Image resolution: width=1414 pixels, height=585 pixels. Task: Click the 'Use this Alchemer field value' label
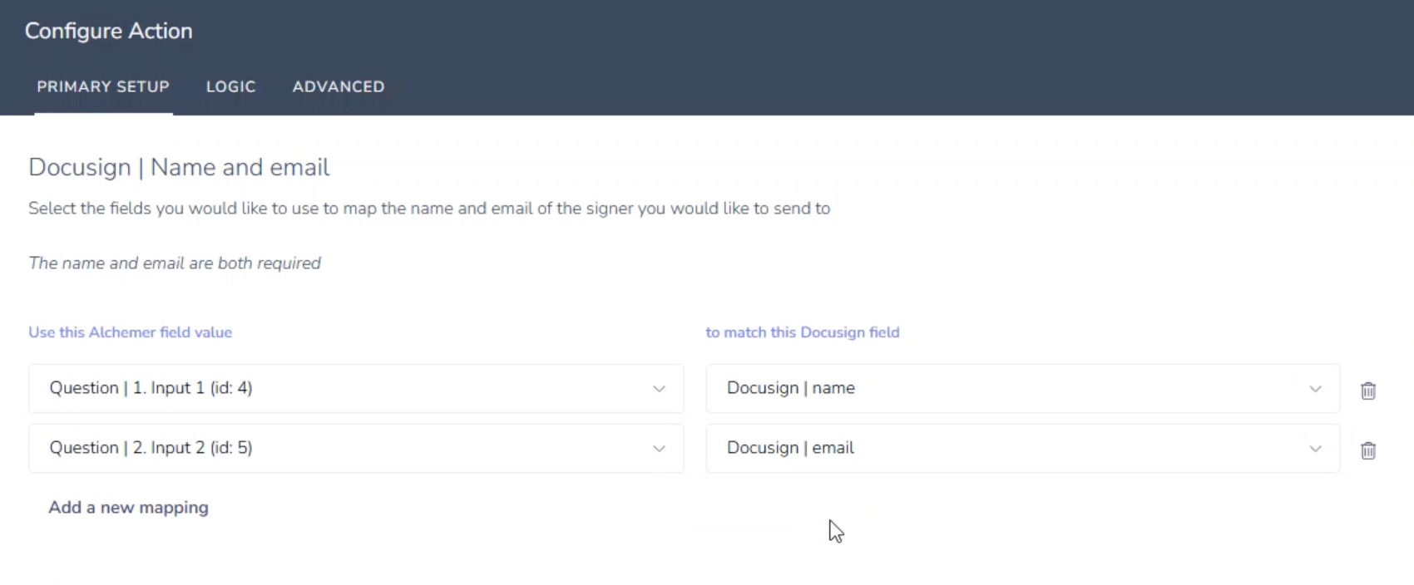[131, 332]
